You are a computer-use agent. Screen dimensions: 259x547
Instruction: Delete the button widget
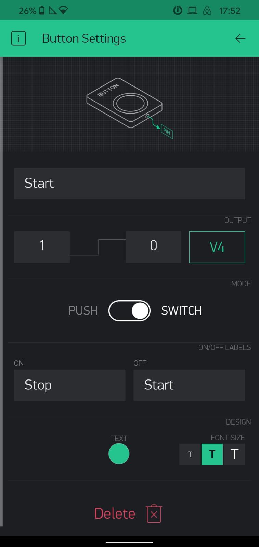click(x=115, y=513)
